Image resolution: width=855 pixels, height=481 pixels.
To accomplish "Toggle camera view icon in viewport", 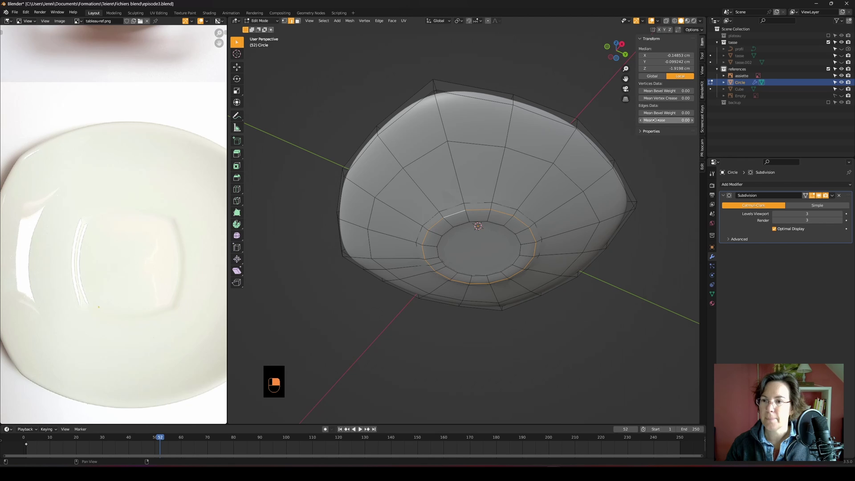I will [626, 89].
